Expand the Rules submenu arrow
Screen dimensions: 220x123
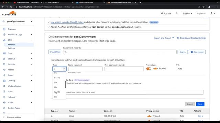coord(31,92)
